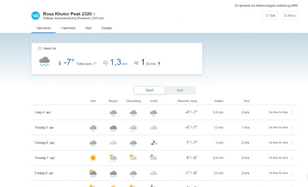This screenshot has width=308, height=187.
Task: Click the Maks/min. temp. column header
Action: point(188,101)
